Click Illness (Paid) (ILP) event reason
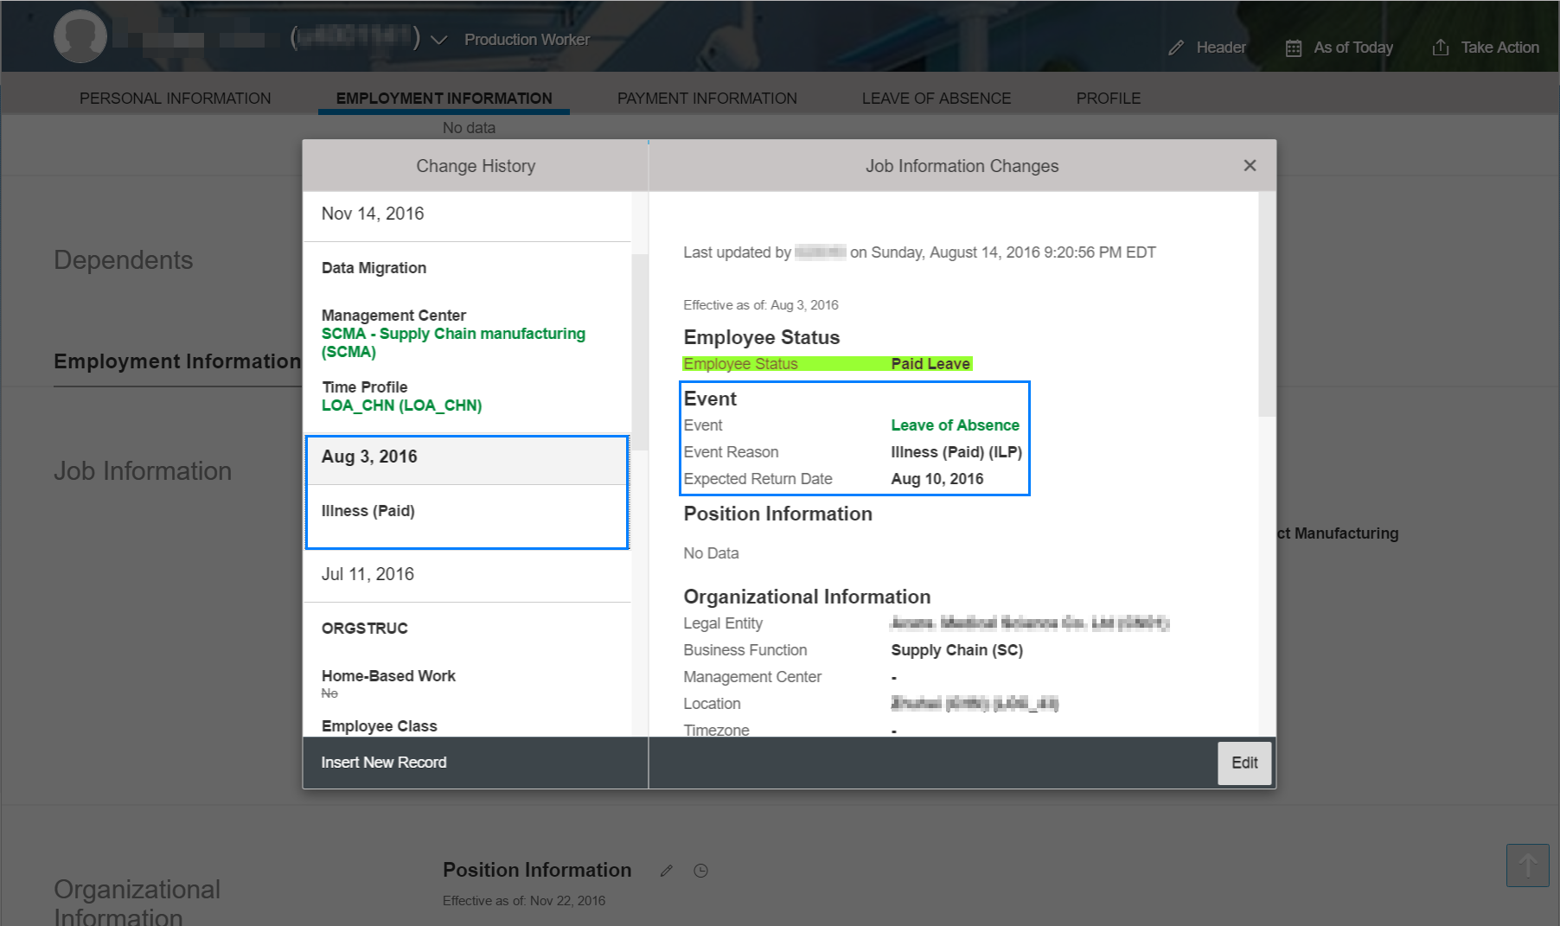 [x=956, y=452]
